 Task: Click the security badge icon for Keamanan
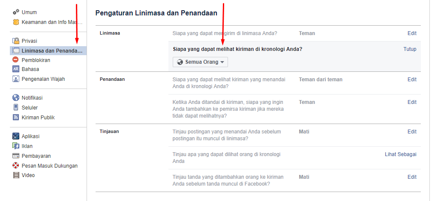point(16,22)
